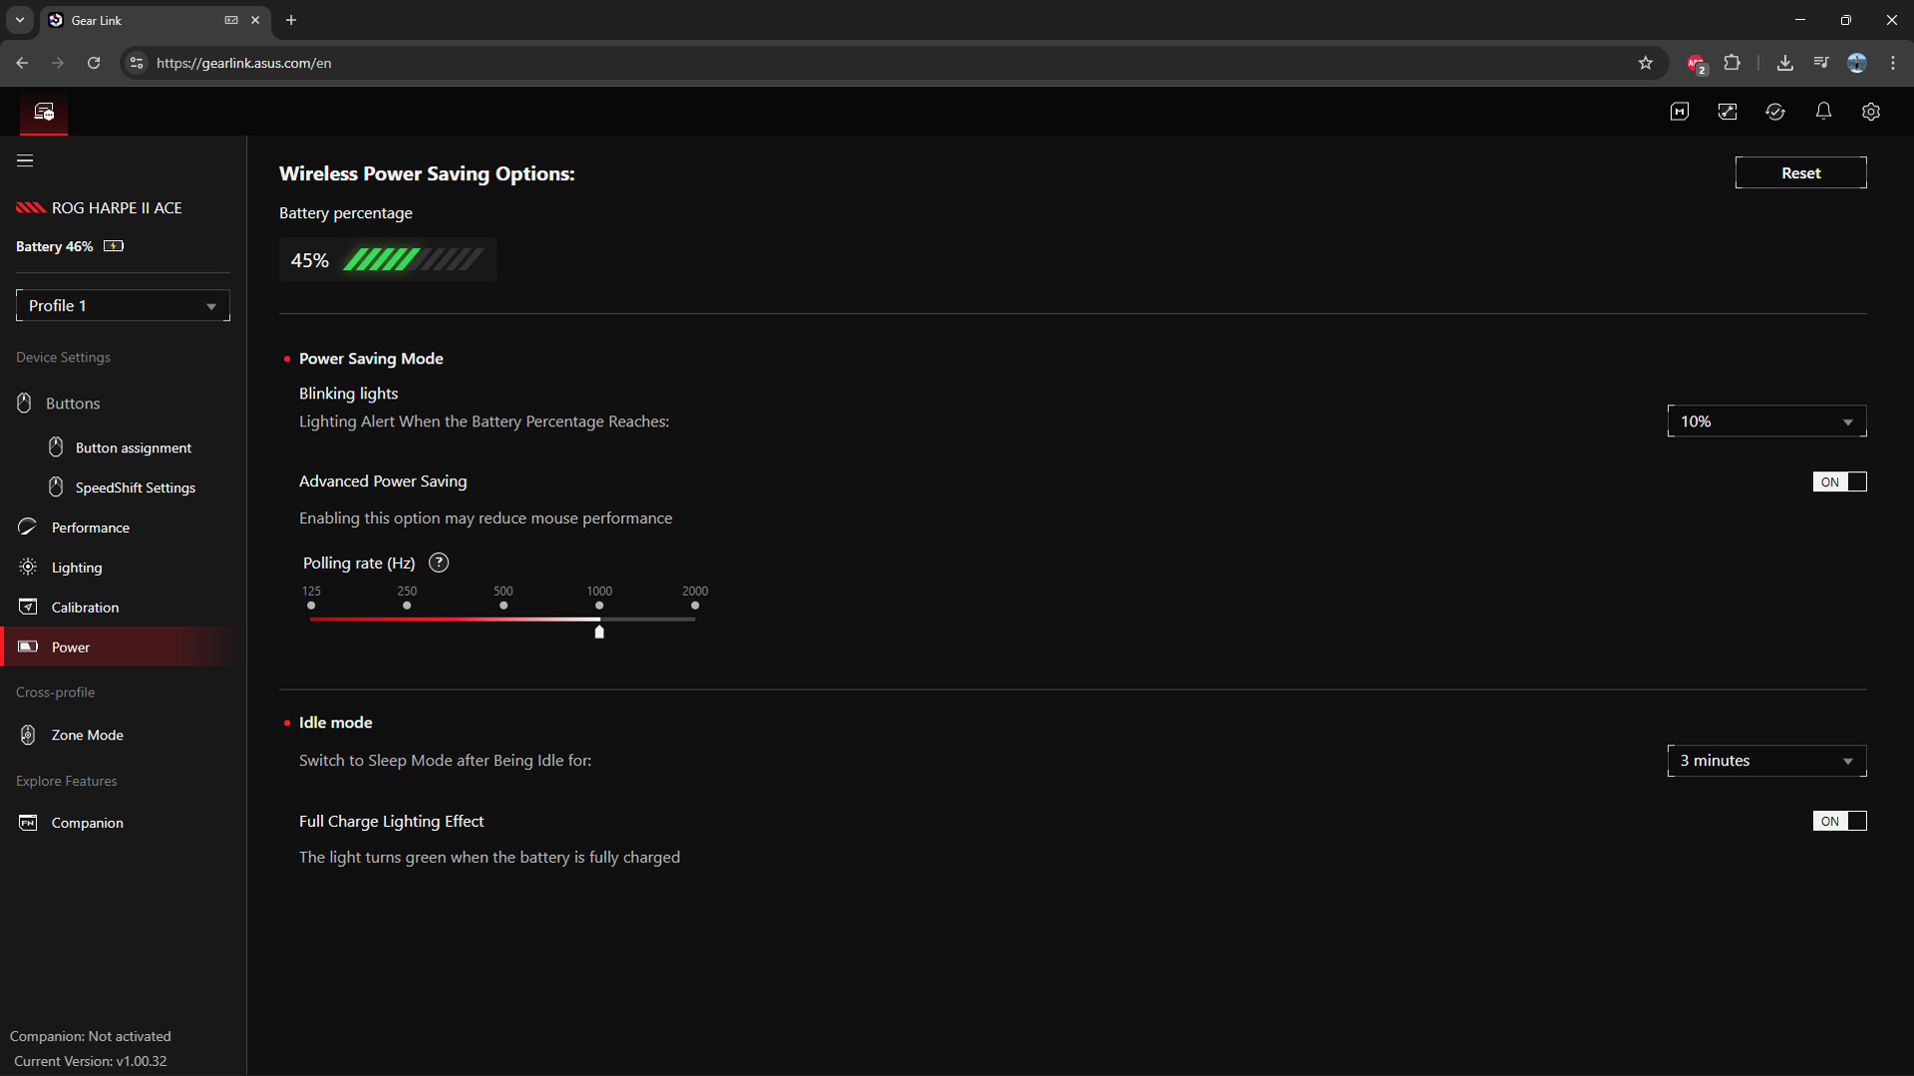Select SpeedShift Settings in the sidebar

tap(135, 488)
